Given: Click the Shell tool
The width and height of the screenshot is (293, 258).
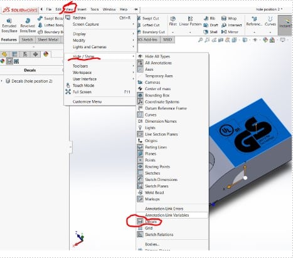Looking at the screenshot, I should (211, 32).
